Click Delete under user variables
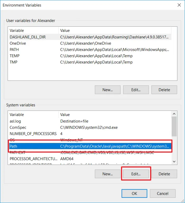Screen dimensions: 185x203 164,90
